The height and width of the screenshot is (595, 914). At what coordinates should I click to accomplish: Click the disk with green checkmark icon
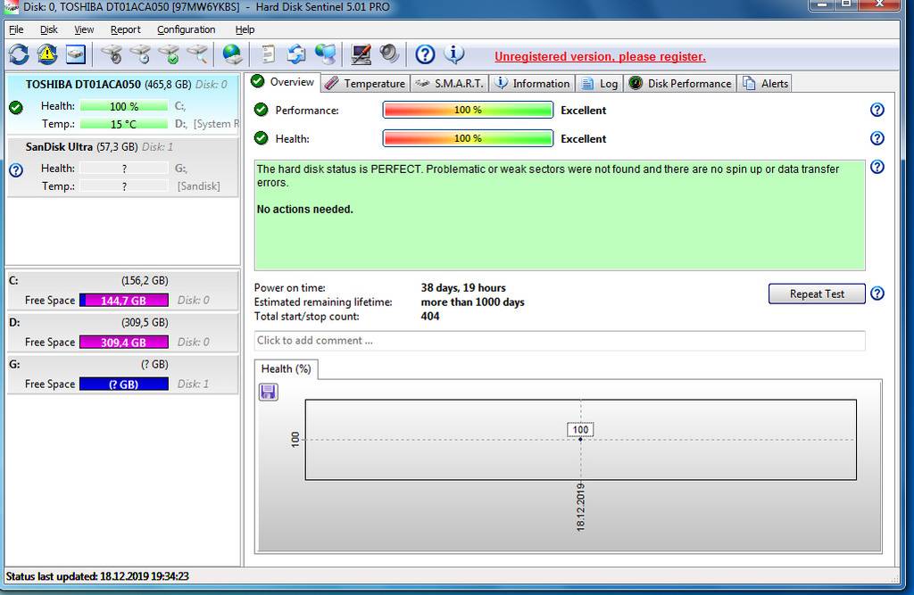tap(169, 54)
